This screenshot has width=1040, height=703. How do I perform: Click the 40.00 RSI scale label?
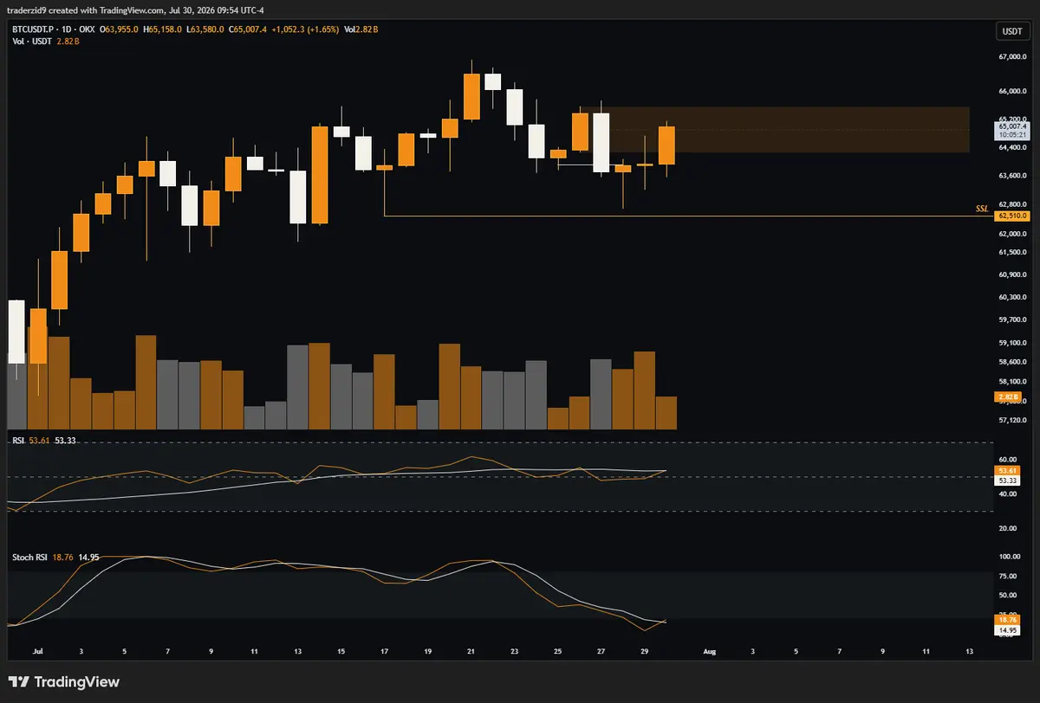[x=1006, y=493]
